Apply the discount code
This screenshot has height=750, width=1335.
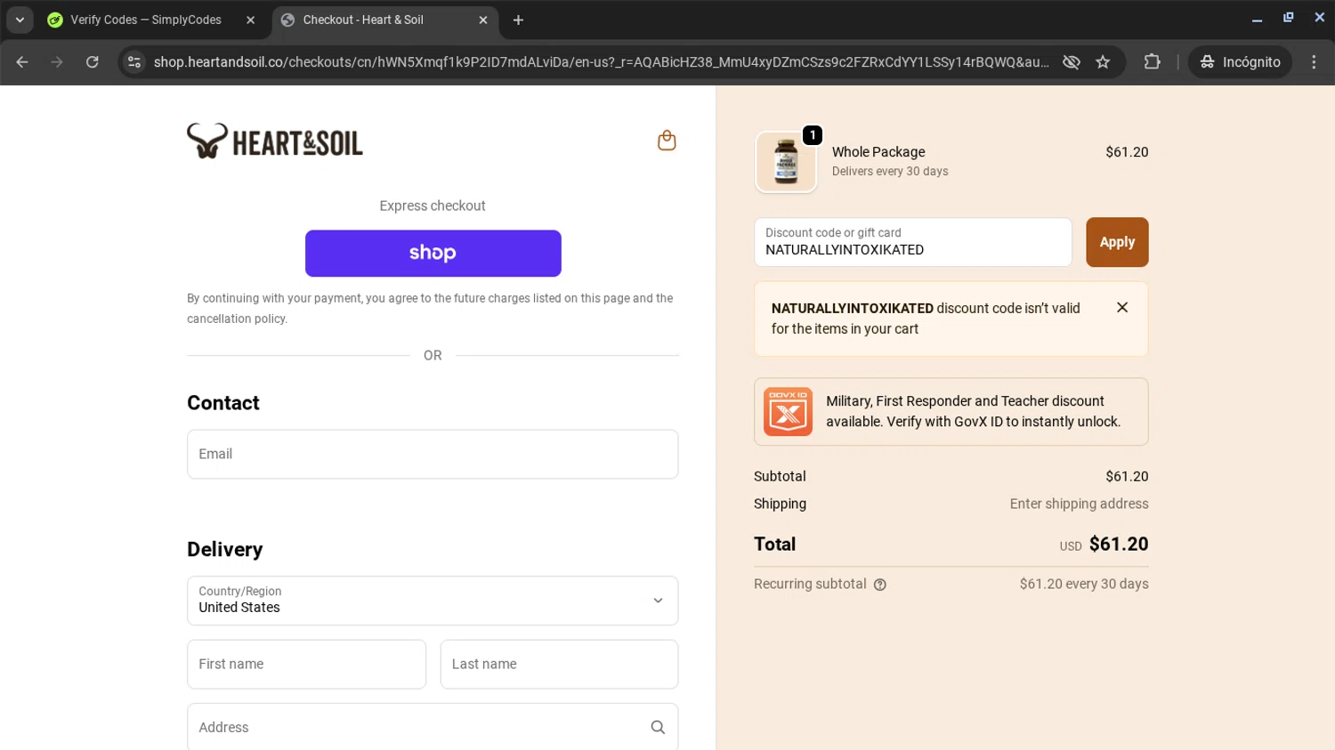point(1117,242)
